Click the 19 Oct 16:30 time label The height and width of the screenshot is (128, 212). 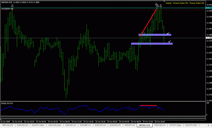click(x=89, y=122)
